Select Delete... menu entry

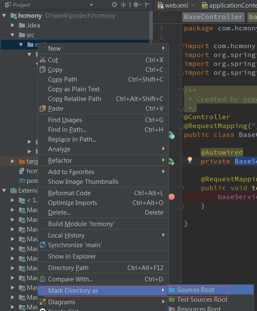(x=103, y=213)
